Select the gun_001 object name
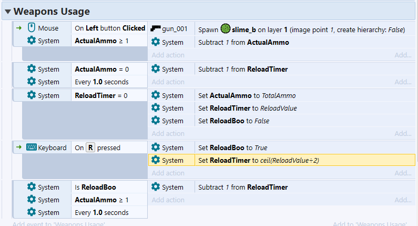The image size is (418, 226). 175,29
